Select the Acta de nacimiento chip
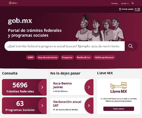Image resolution: width=142 pixels, height=118 pixels. coord(48,57)
